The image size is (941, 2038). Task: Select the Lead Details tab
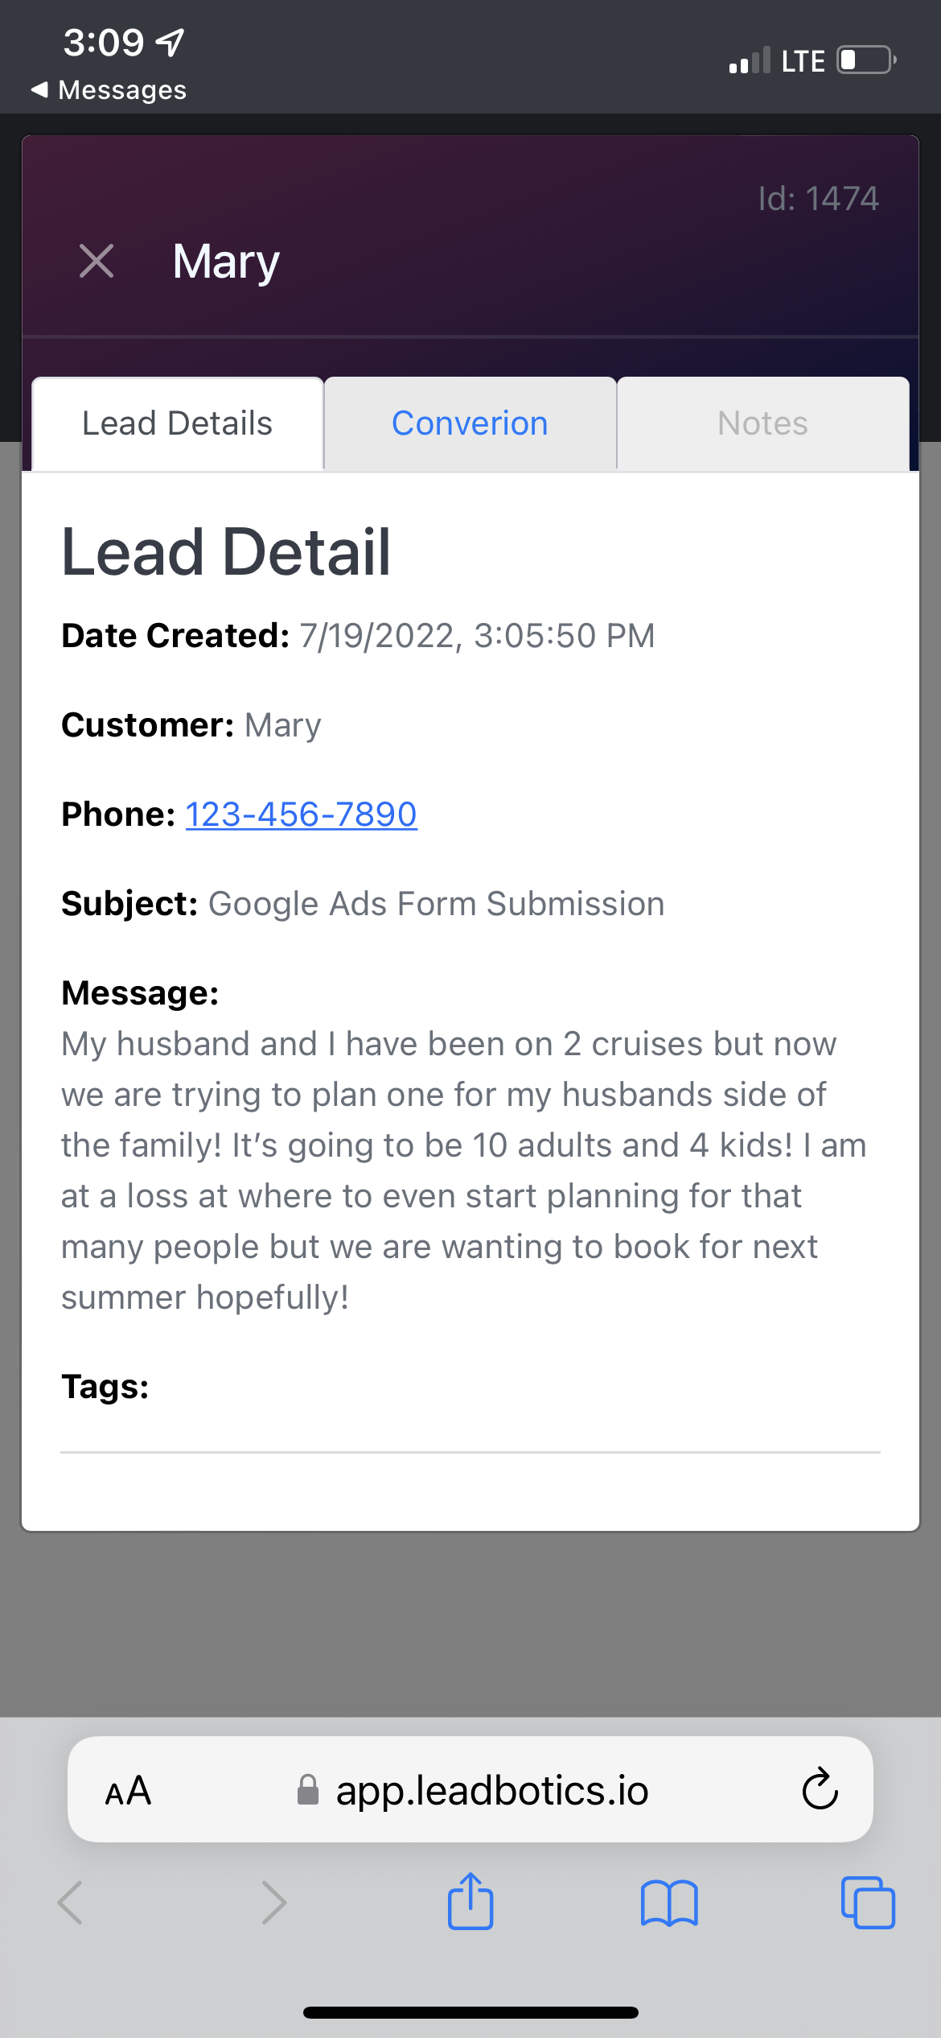[178, 423]
